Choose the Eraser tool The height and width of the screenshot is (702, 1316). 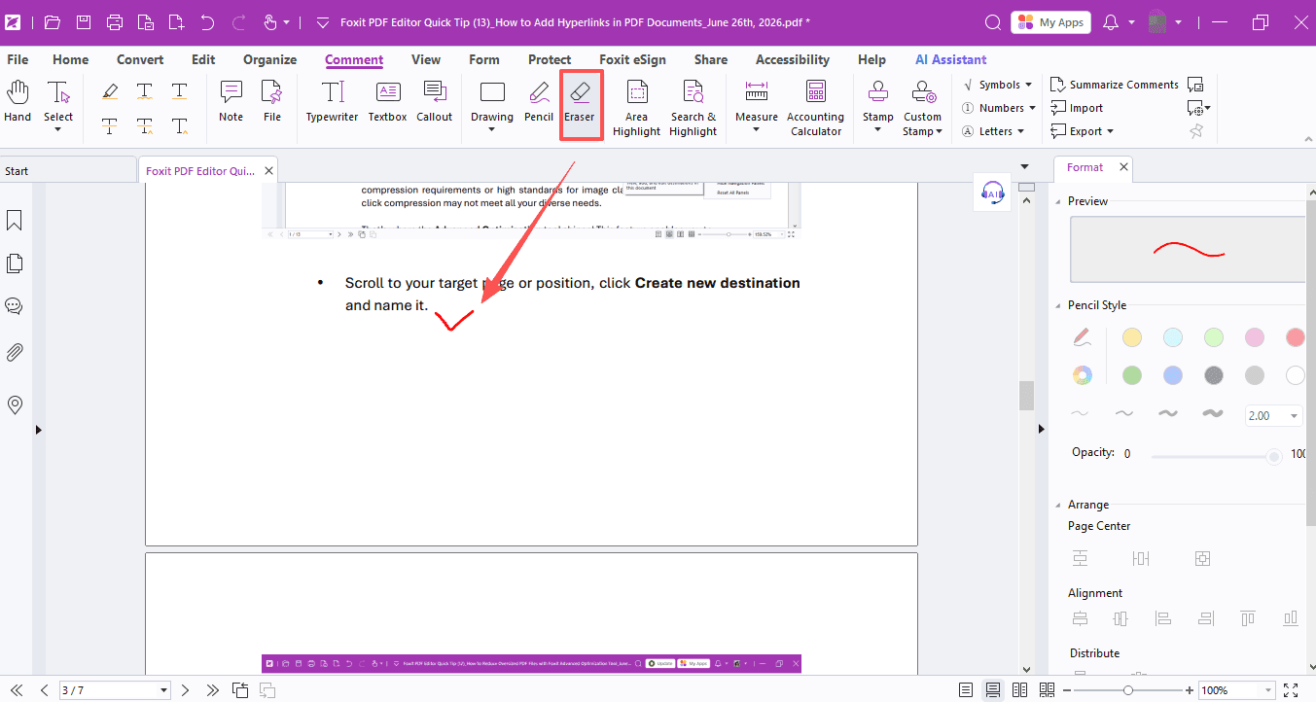click(x=580, y=102)
